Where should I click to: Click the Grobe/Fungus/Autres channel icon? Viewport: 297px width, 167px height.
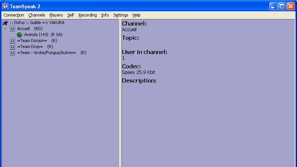(x=12, y=53)
